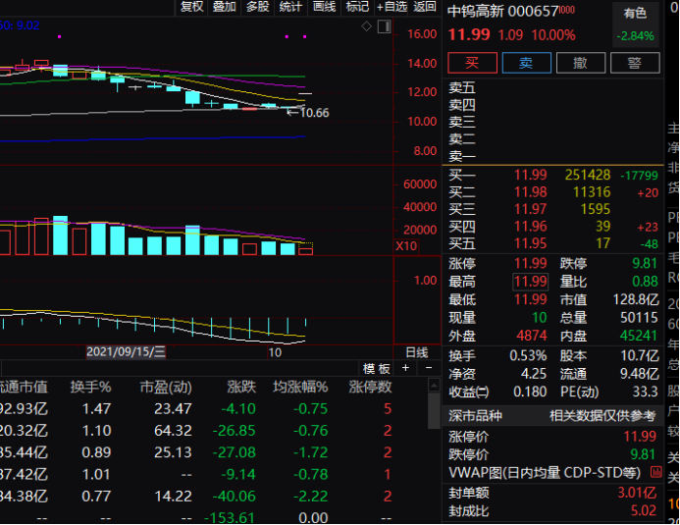
Task: Click the 警 alert button
Action: click(635, 63)
